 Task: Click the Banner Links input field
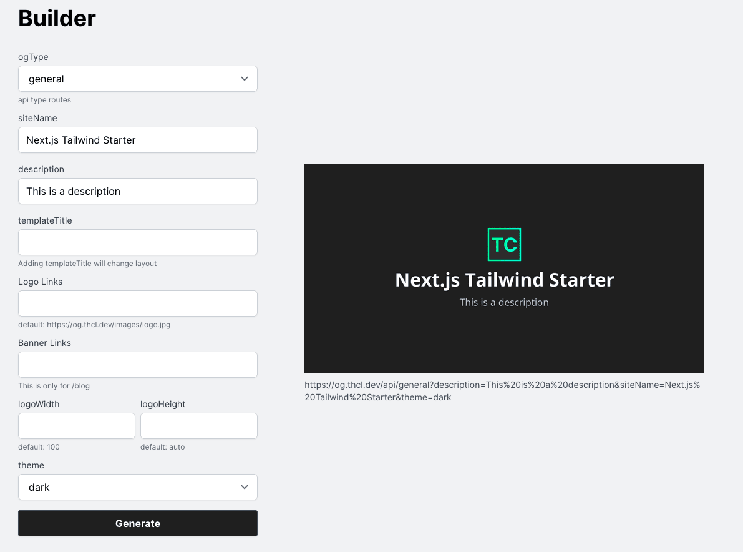tap(137, 365)
